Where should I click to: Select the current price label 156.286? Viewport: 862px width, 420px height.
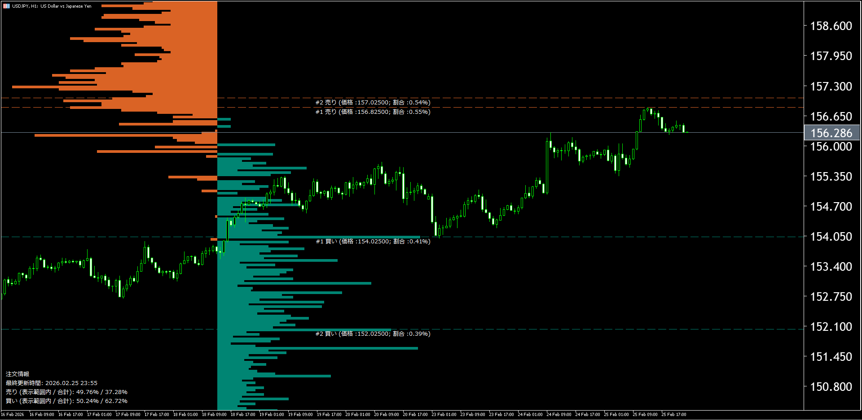(831, 133)
